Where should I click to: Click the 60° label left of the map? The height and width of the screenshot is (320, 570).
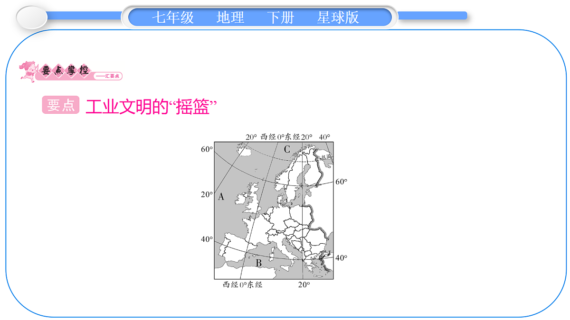pos(207,149)
